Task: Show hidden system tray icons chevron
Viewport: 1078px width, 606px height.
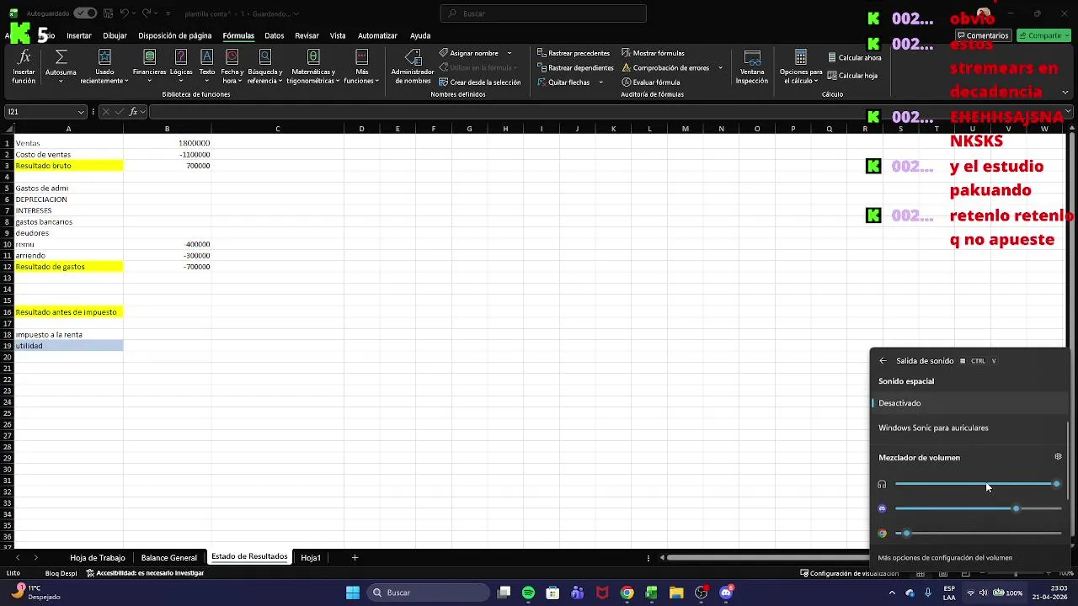Action: (892, 593)
